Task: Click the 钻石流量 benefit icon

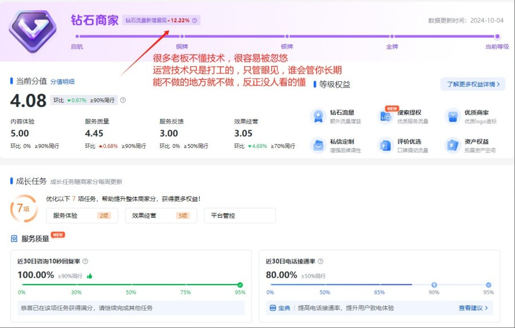Action: pyautogui.click(x=318, y=117)
